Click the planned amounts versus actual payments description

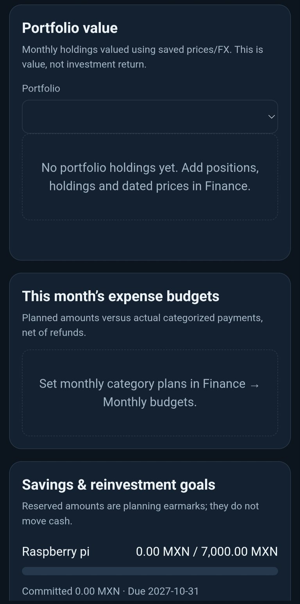click(143, 325)
